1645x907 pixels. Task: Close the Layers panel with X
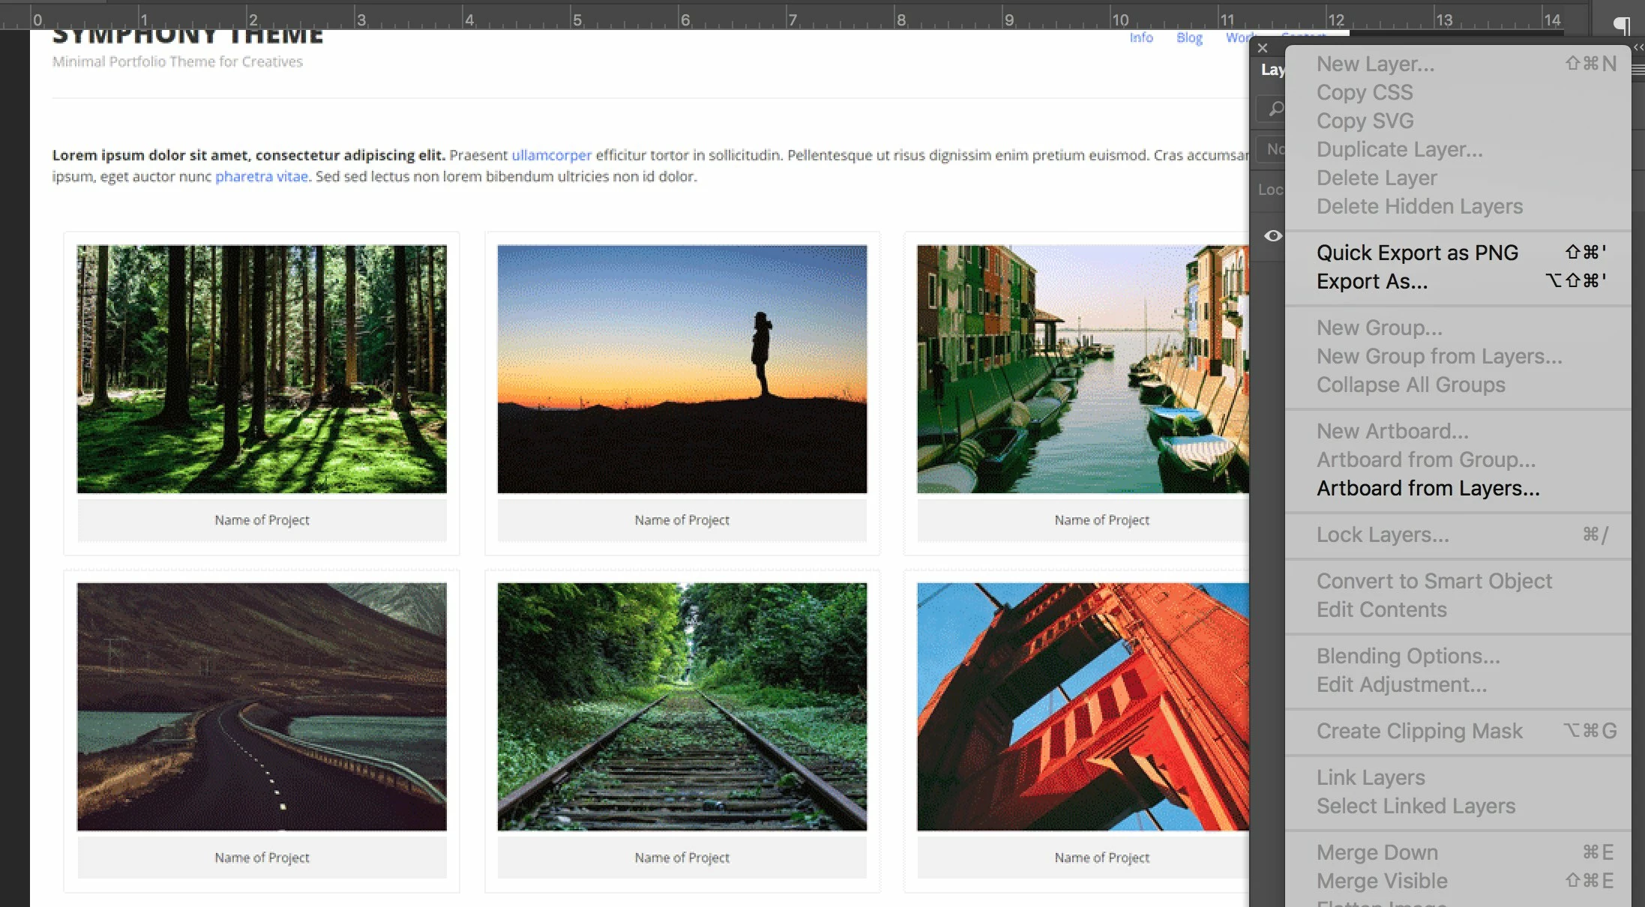click(x=1263, y=48)
